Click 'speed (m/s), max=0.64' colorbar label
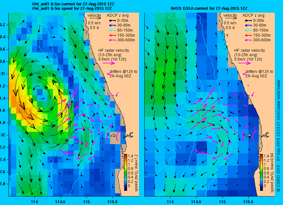Viewport: 283px width, 205px height. click(272, 173)
